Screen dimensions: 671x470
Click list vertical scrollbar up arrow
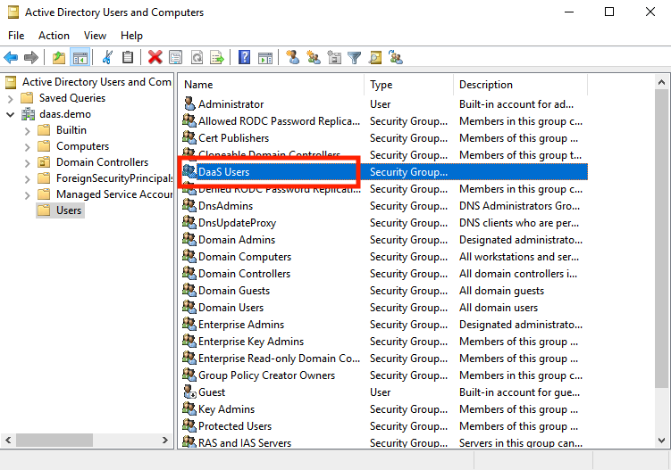[x=661, y=82]
